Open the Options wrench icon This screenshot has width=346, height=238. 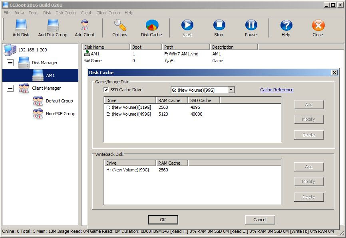click(x=119, y=25)
